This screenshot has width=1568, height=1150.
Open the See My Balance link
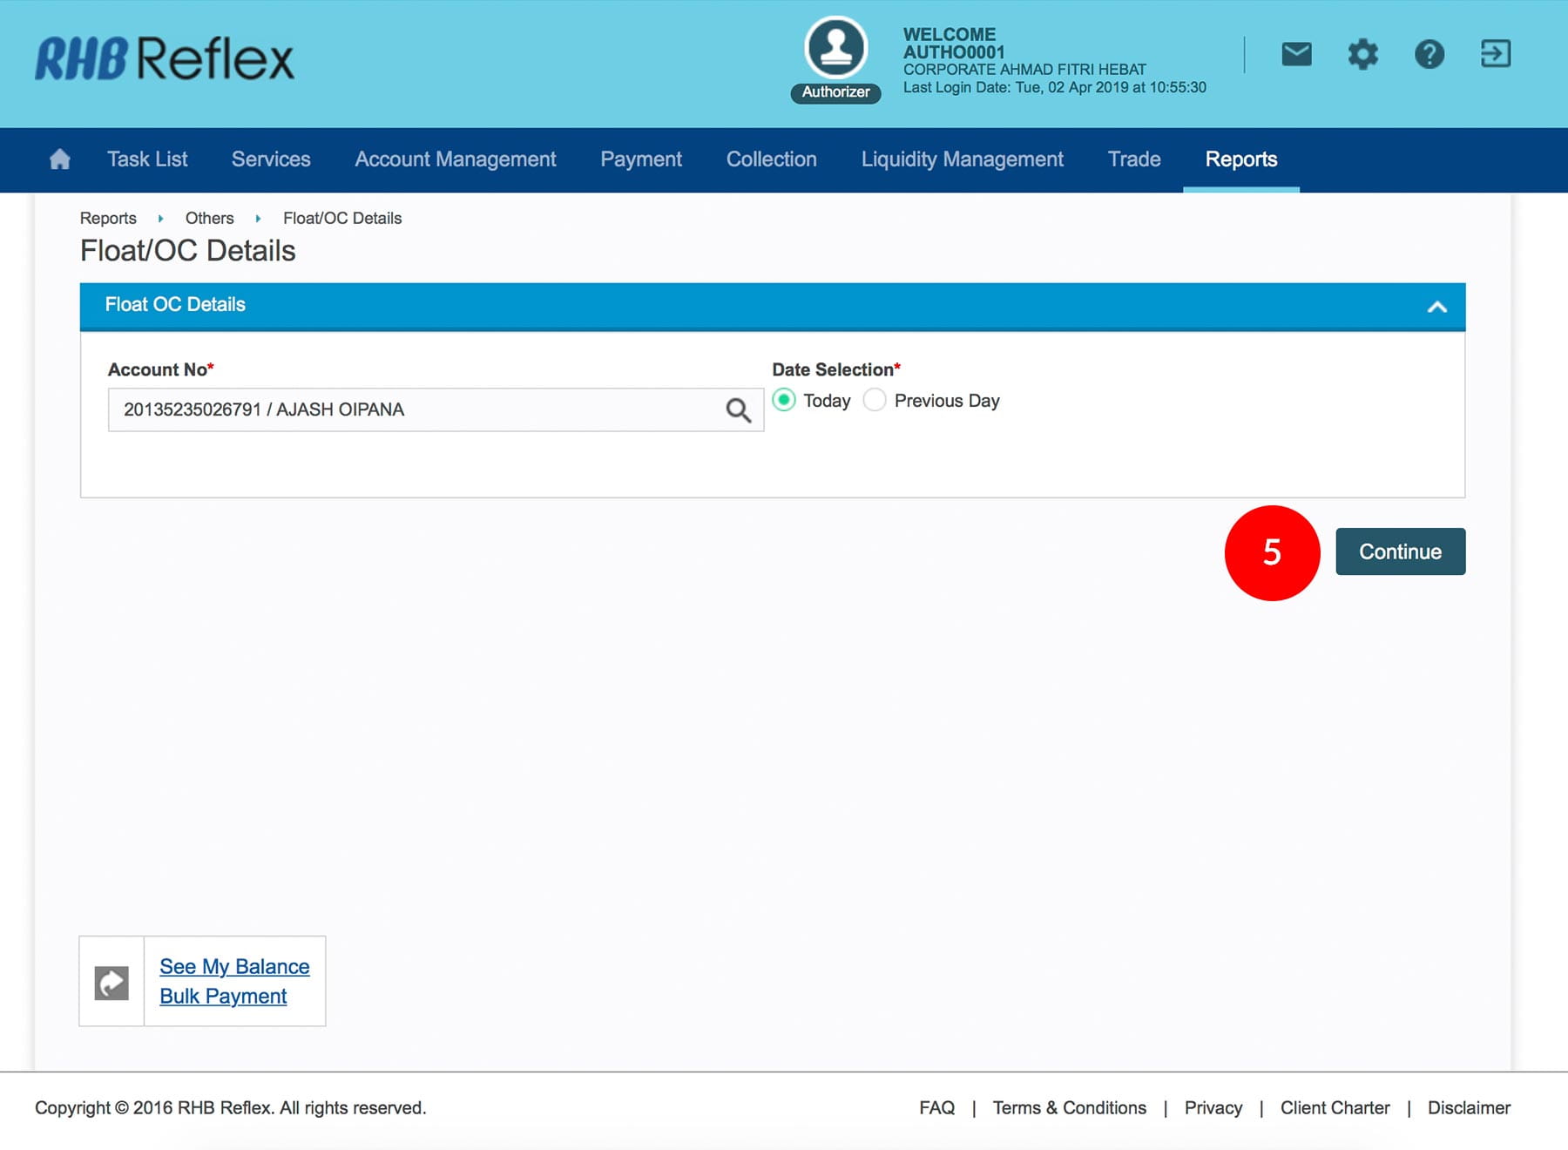234,966
